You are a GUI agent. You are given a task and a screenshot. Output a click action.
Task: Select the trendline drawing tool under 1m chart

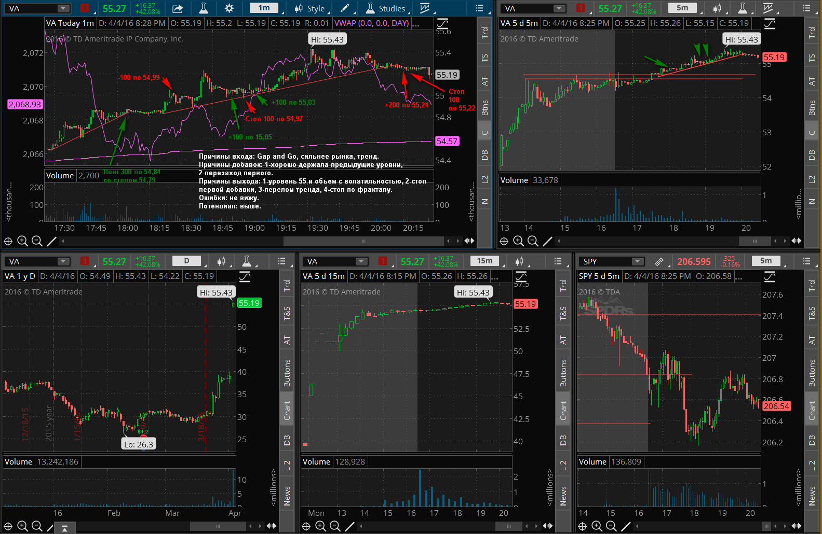pyautogui.click(x=51, y=241)
